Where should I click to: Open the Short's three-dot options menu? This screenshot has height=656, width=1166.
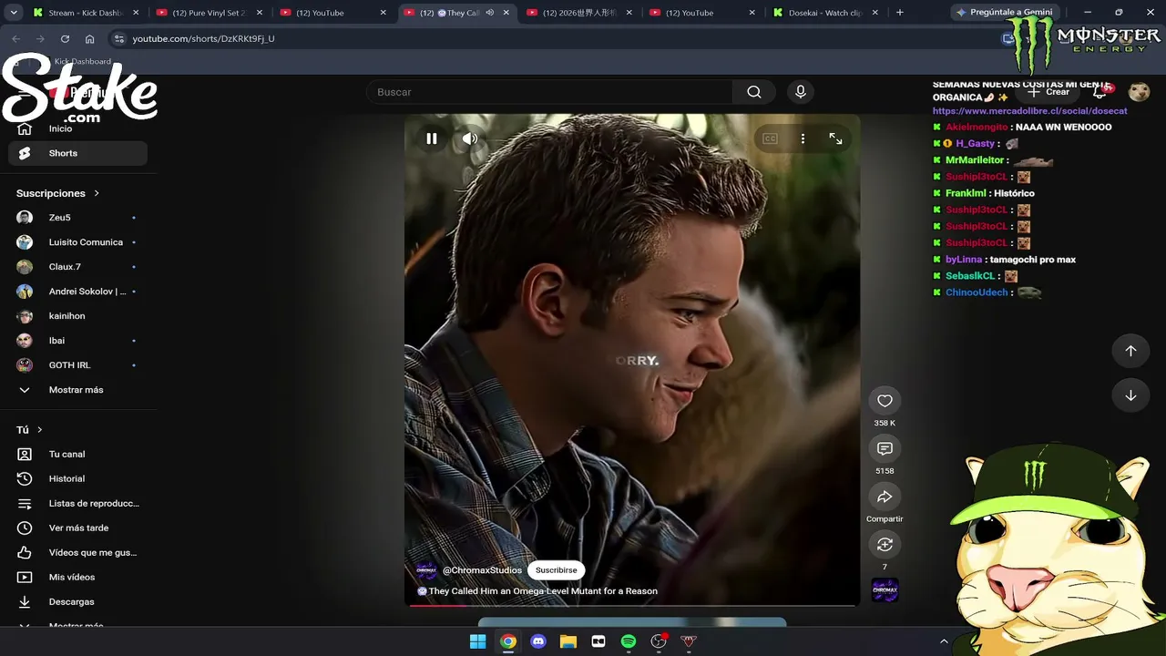803,138
